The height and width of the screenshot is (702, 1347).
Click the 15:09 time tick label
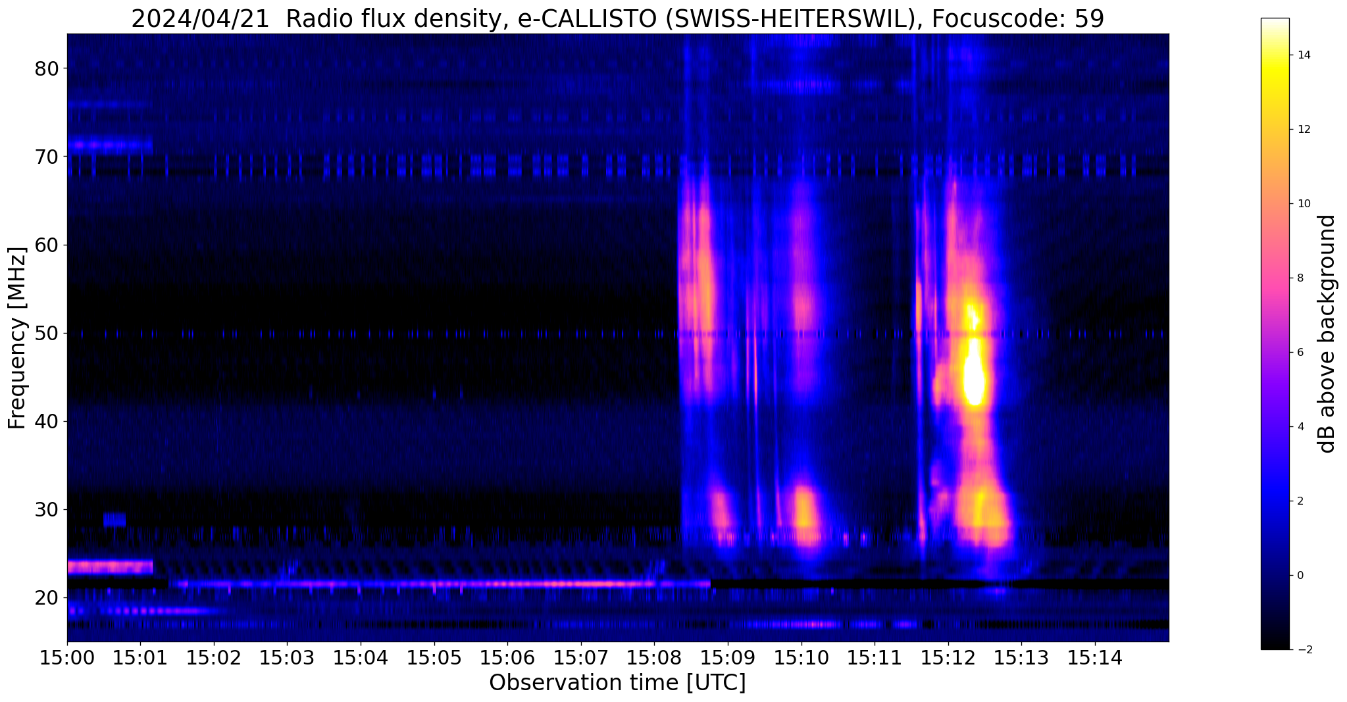[728, 657]
